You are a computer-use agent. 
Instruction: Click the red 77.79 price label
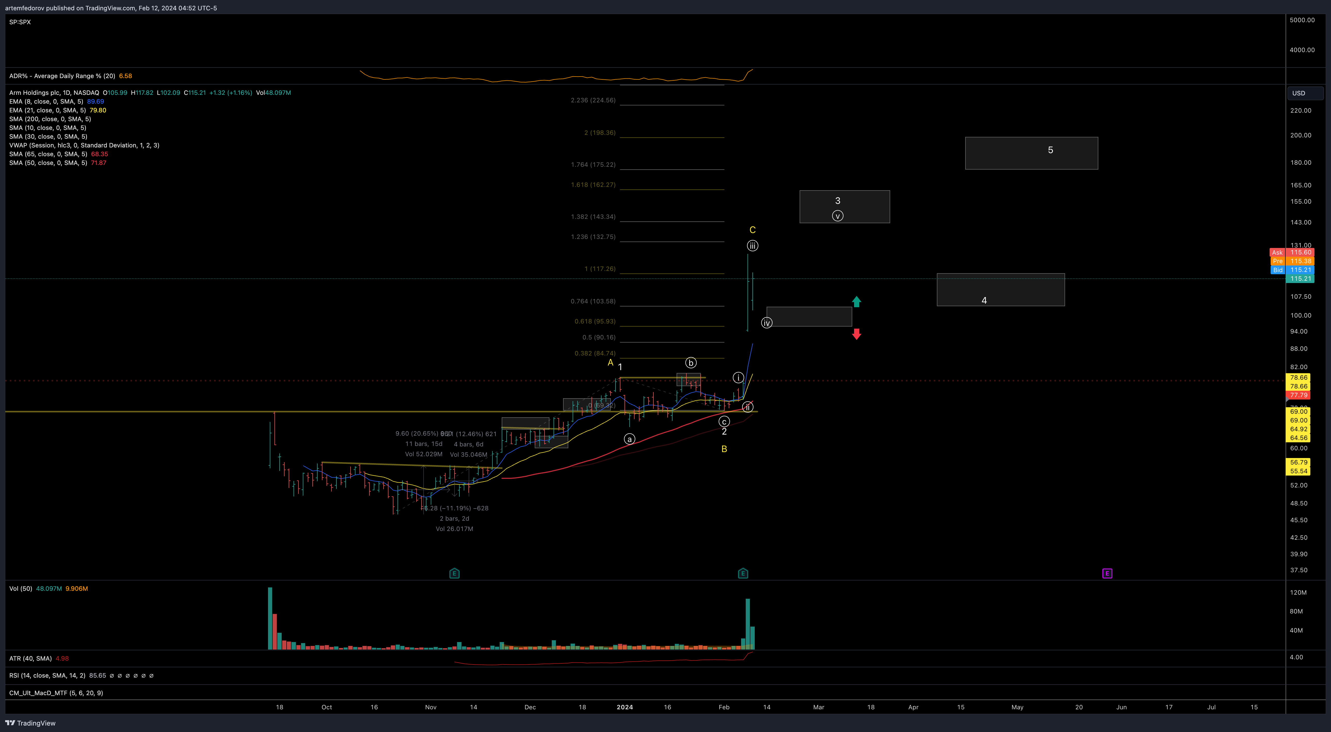[1298, 395]
